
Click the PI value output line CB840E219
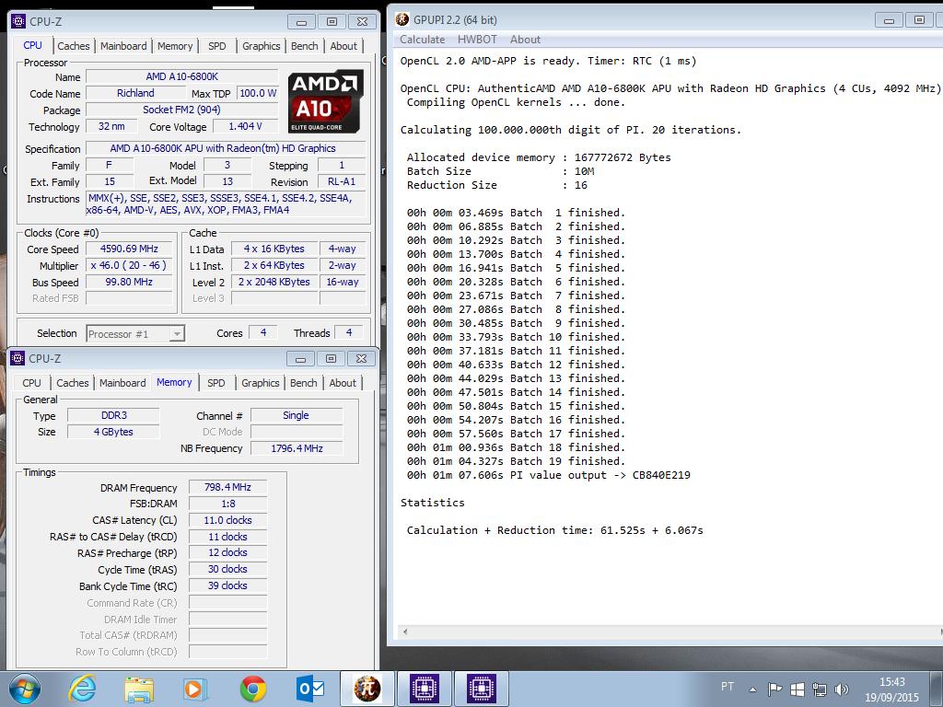pos(549,475)
